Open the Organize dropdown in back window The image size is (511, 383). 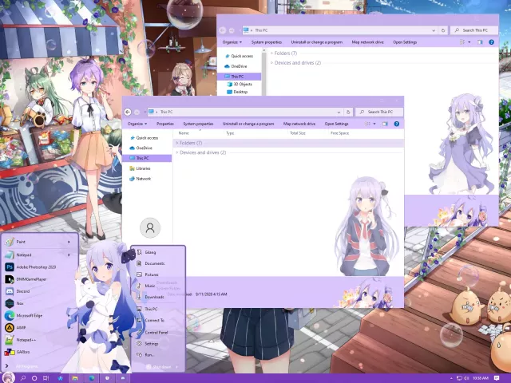[x=232, y=42]
